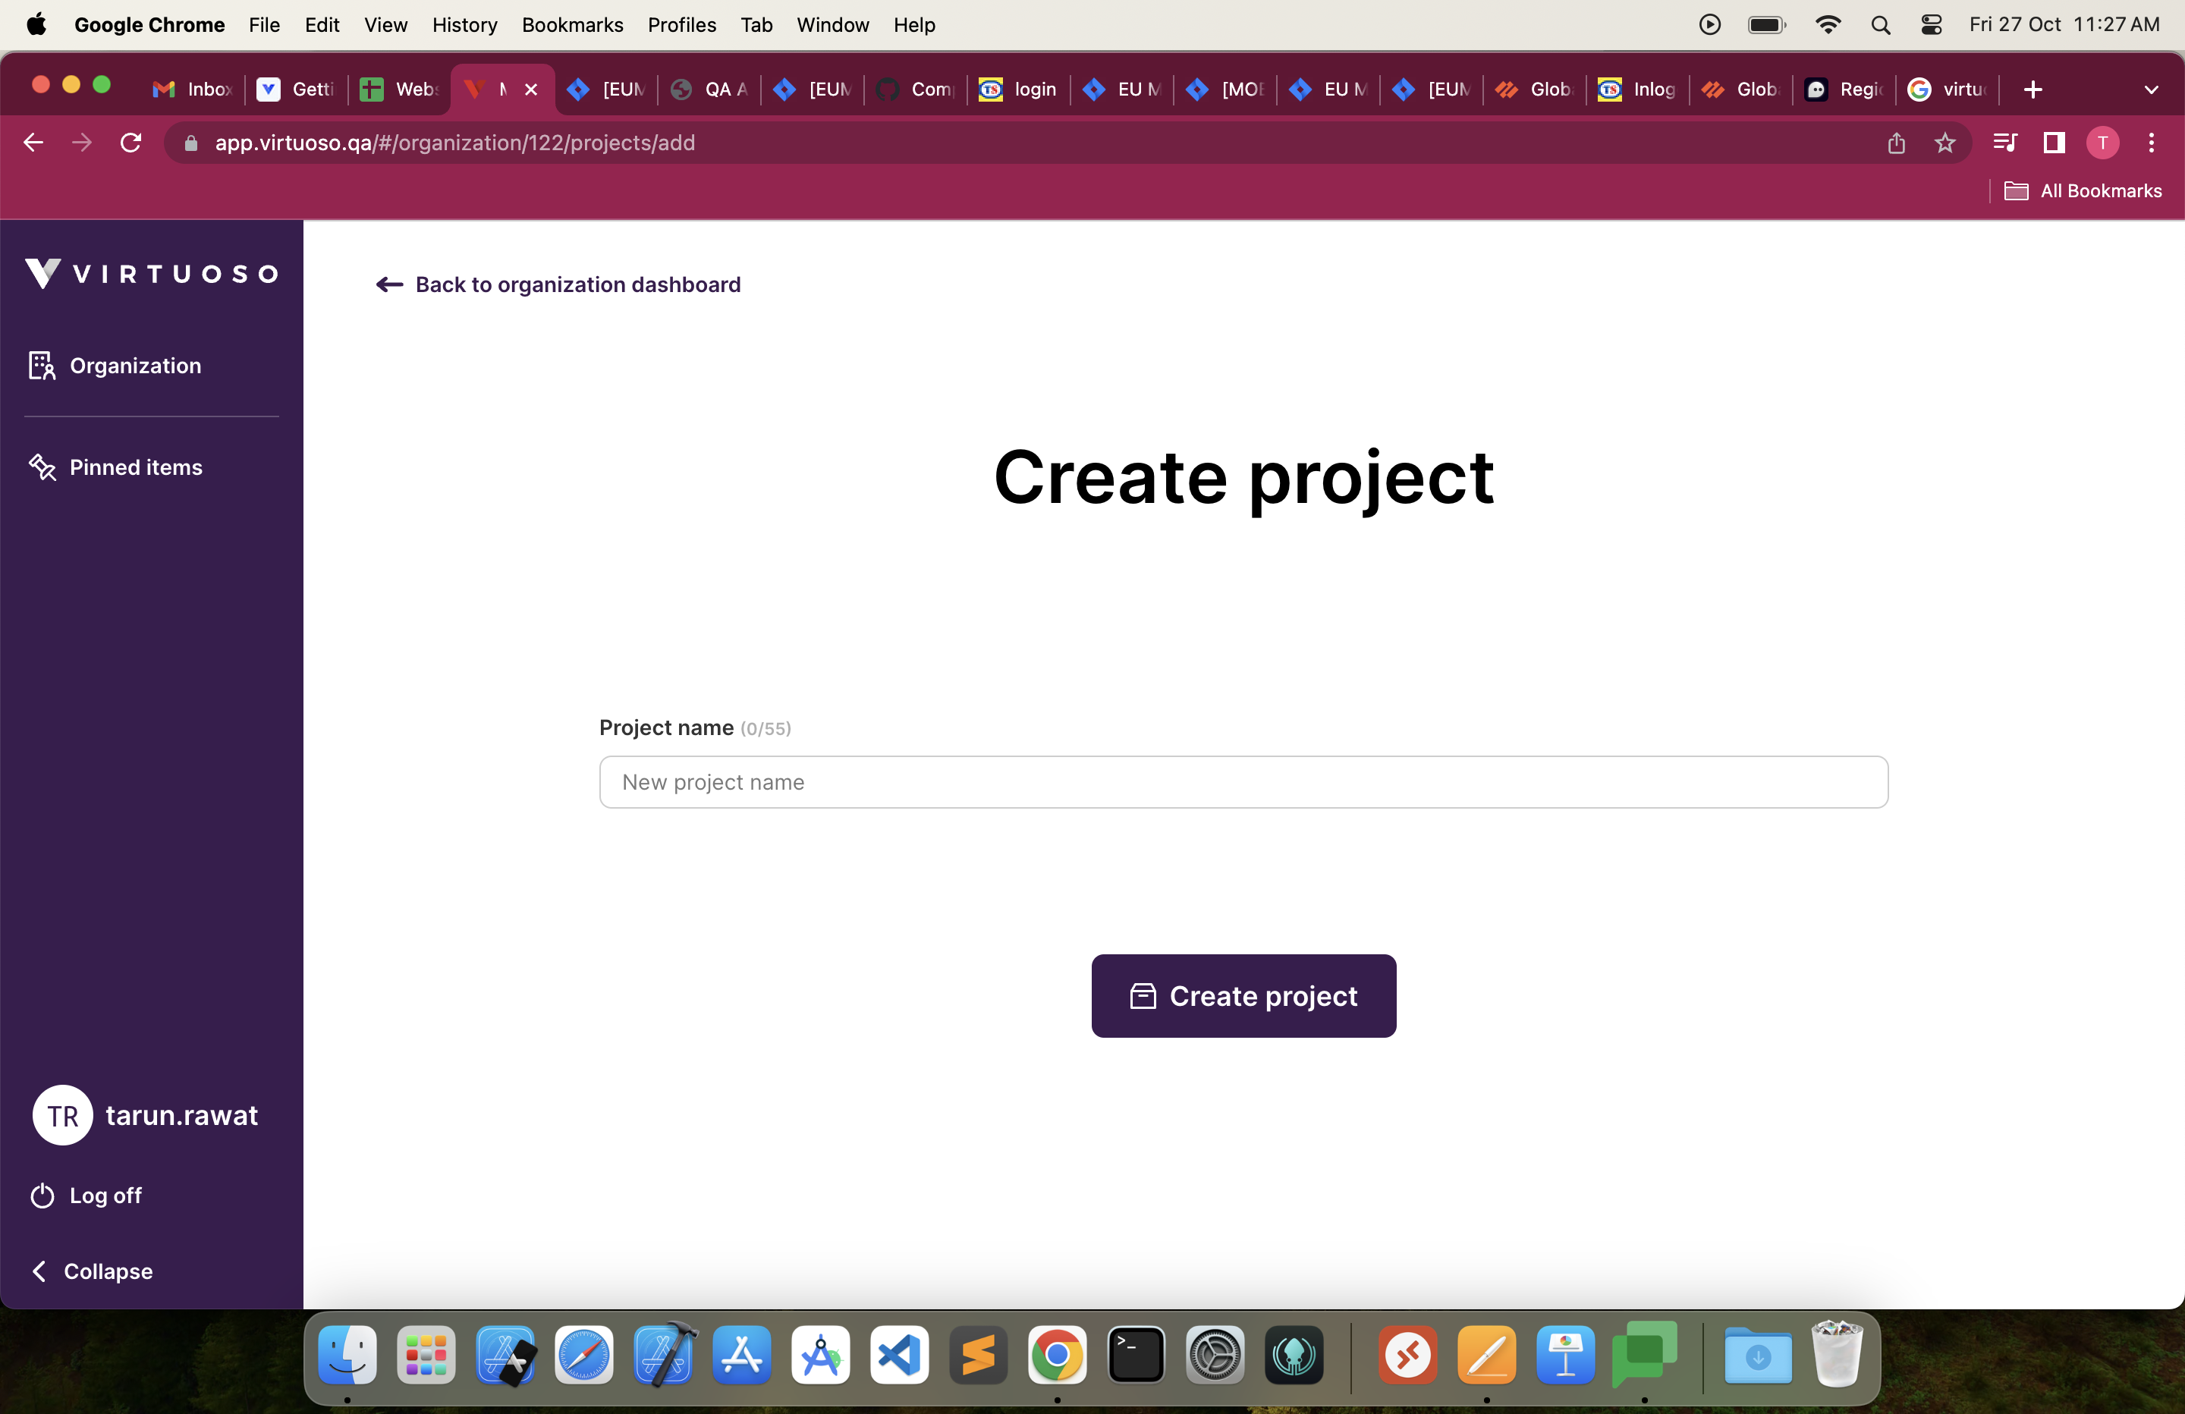The width and height of the screenshot is (2185, 1414).
Task: Go Back to organization dashboard
Action: point(558,284)
